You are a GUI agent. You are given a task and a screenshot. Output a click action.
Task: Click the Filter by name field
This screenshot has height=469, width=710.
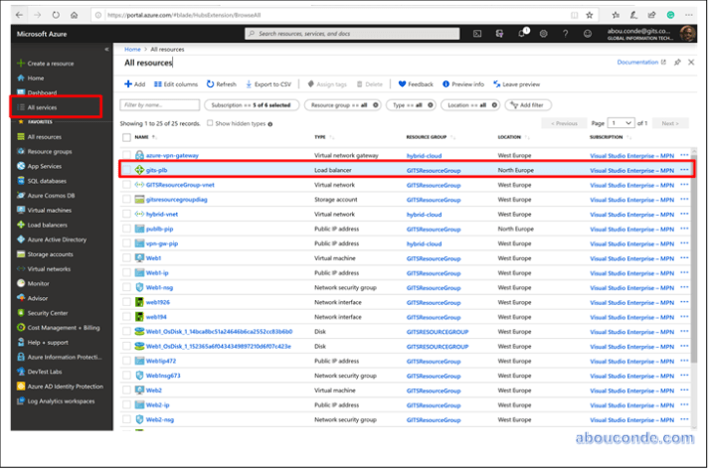coord(158,104)
